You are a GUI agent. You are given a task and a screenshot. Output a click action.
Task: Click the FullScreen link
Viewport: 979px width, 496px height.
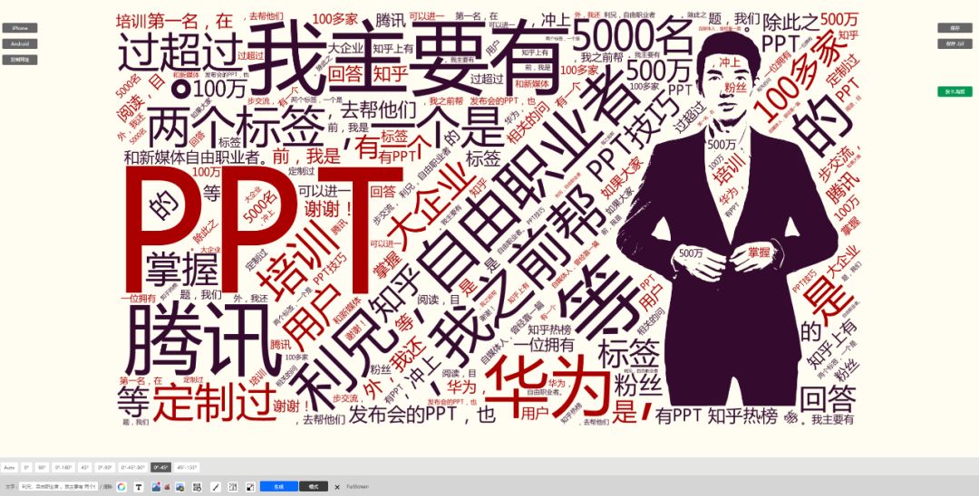(358, 487)
